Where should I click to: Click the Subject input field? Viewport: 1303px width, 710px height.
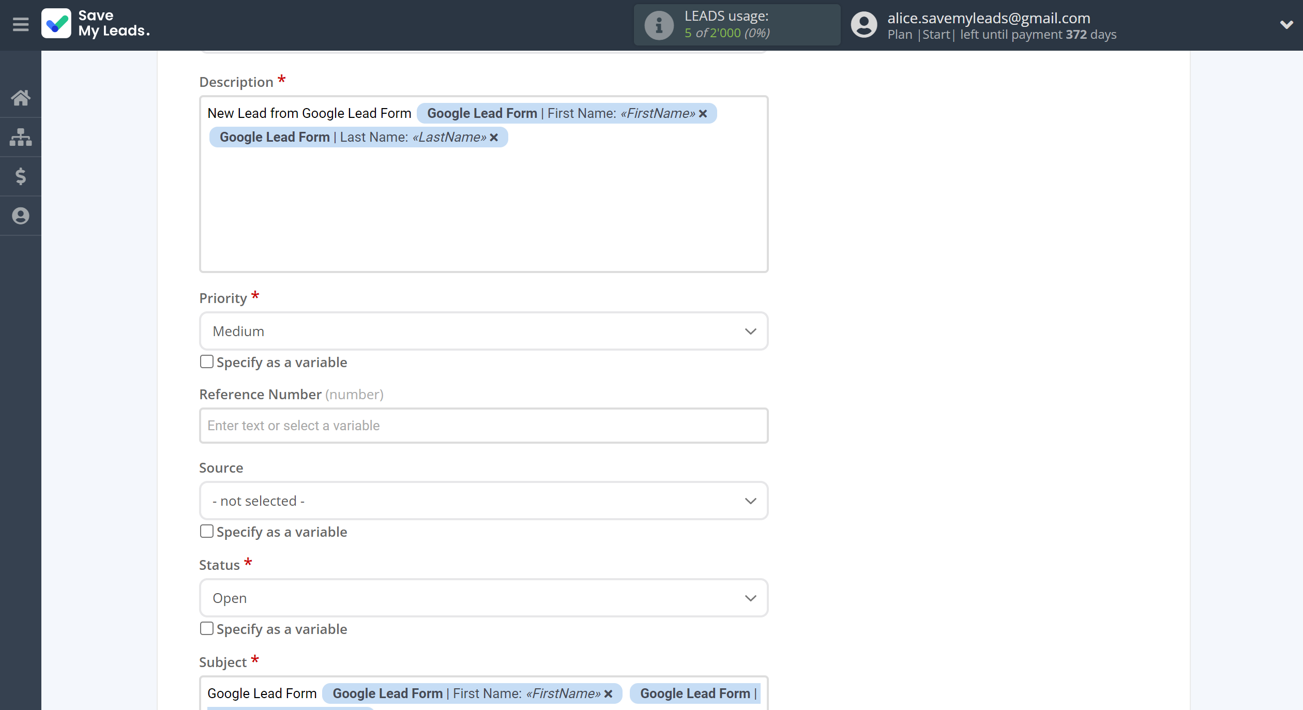coord(483,693)
